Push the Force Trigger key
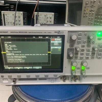The image size is (102, 102). (83, 46)
